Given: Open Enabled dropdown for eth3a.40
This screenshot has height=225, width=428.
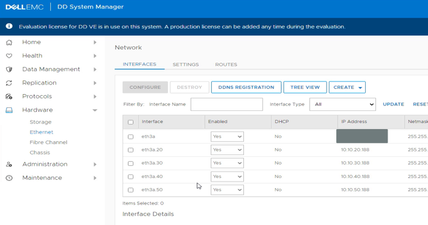Looking at the screenshot, I should (227, 177).
